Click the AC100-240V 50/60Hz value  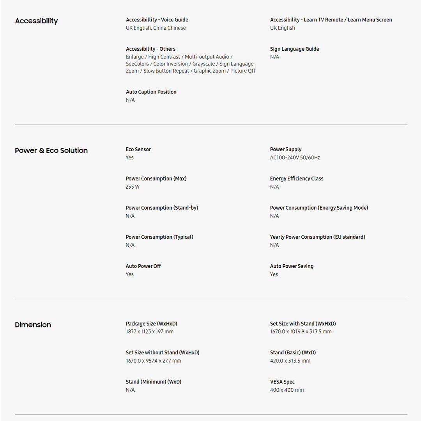295,157
